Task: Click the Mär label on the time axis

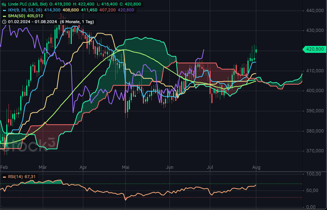Action: click(x=43, y=167)
